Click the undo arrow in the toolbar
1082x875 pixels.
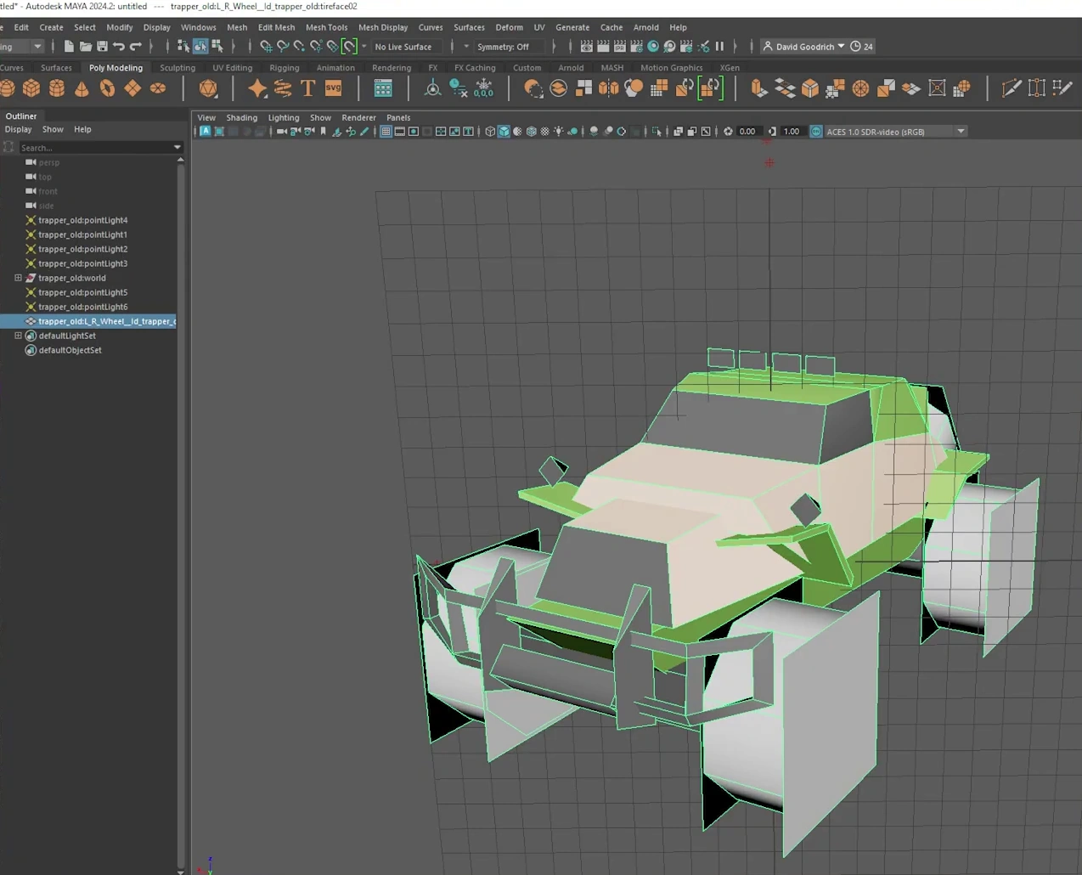pyautogui.click(x=119, y=47)
